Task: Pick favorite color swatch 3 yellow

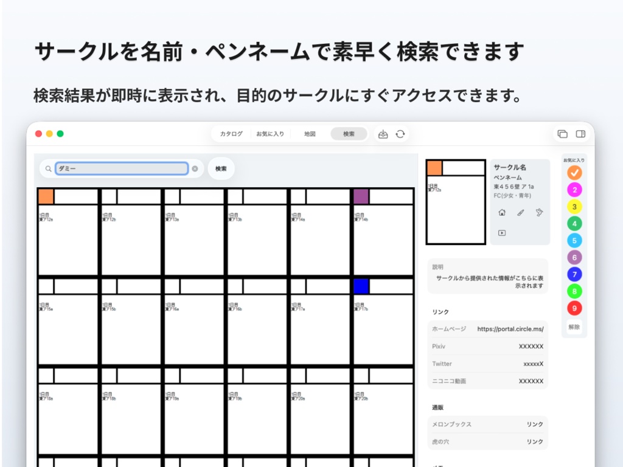Action: pyautogui.click(x=574, y=206)
